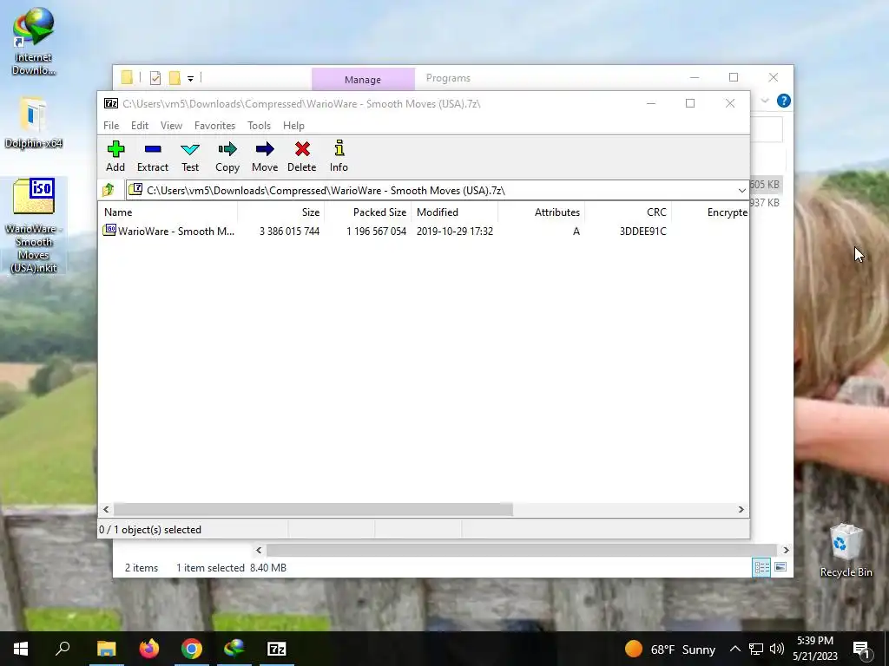Open taskbar search
This screenshot has height=666, width=889.
(63, 649)
